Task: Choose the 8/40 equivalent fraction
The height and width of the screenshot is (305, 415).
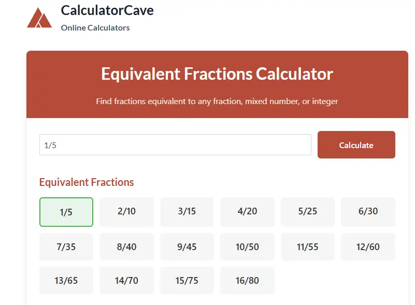Action: pyautogui.click(x=126, y=246)
